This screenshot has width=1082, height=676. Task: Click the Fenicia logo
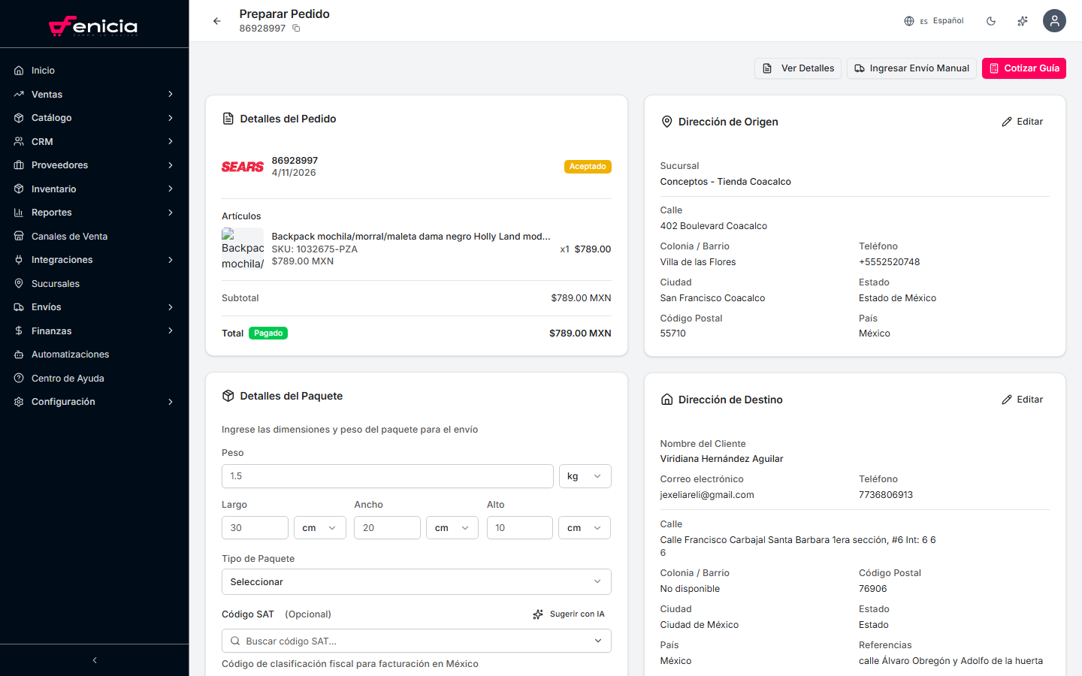tap(94, 26)
